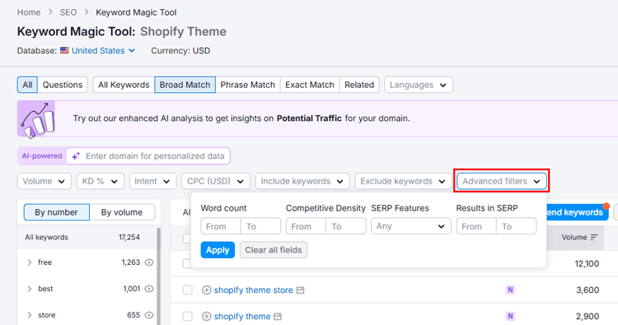Open the shopify theme keyword link
This screenshot has height=325, width=618.
(242, 316)
